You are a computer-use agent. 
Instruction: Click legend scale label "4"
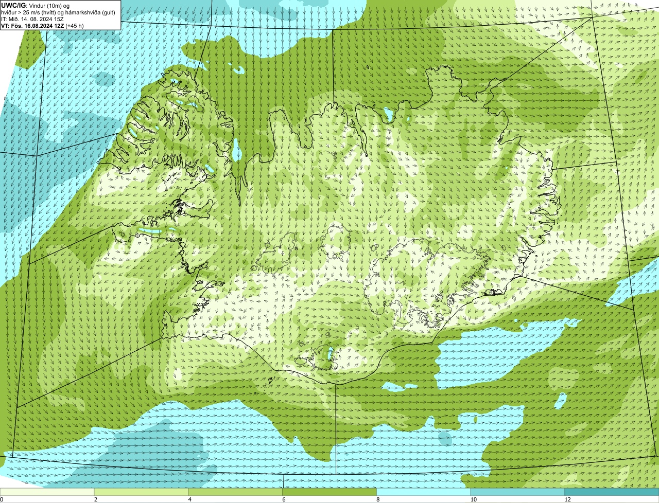coord(190,499)
